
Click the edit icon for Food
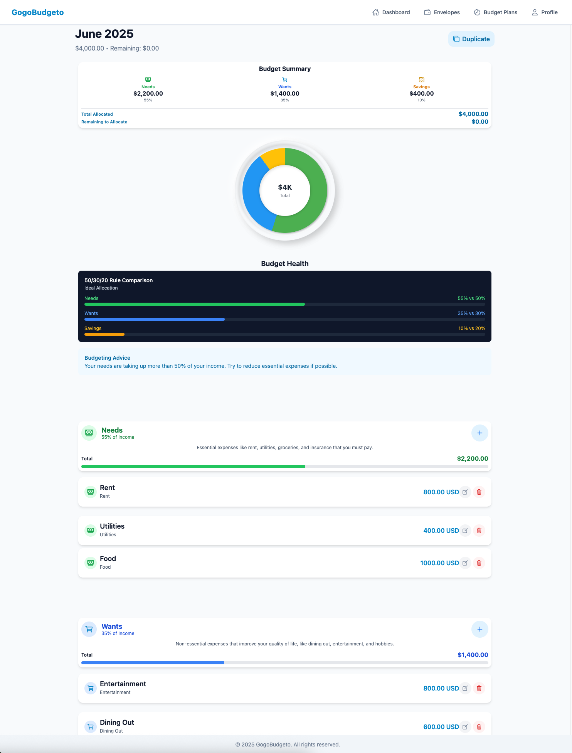pyautogui.click(x=465, y=563)
